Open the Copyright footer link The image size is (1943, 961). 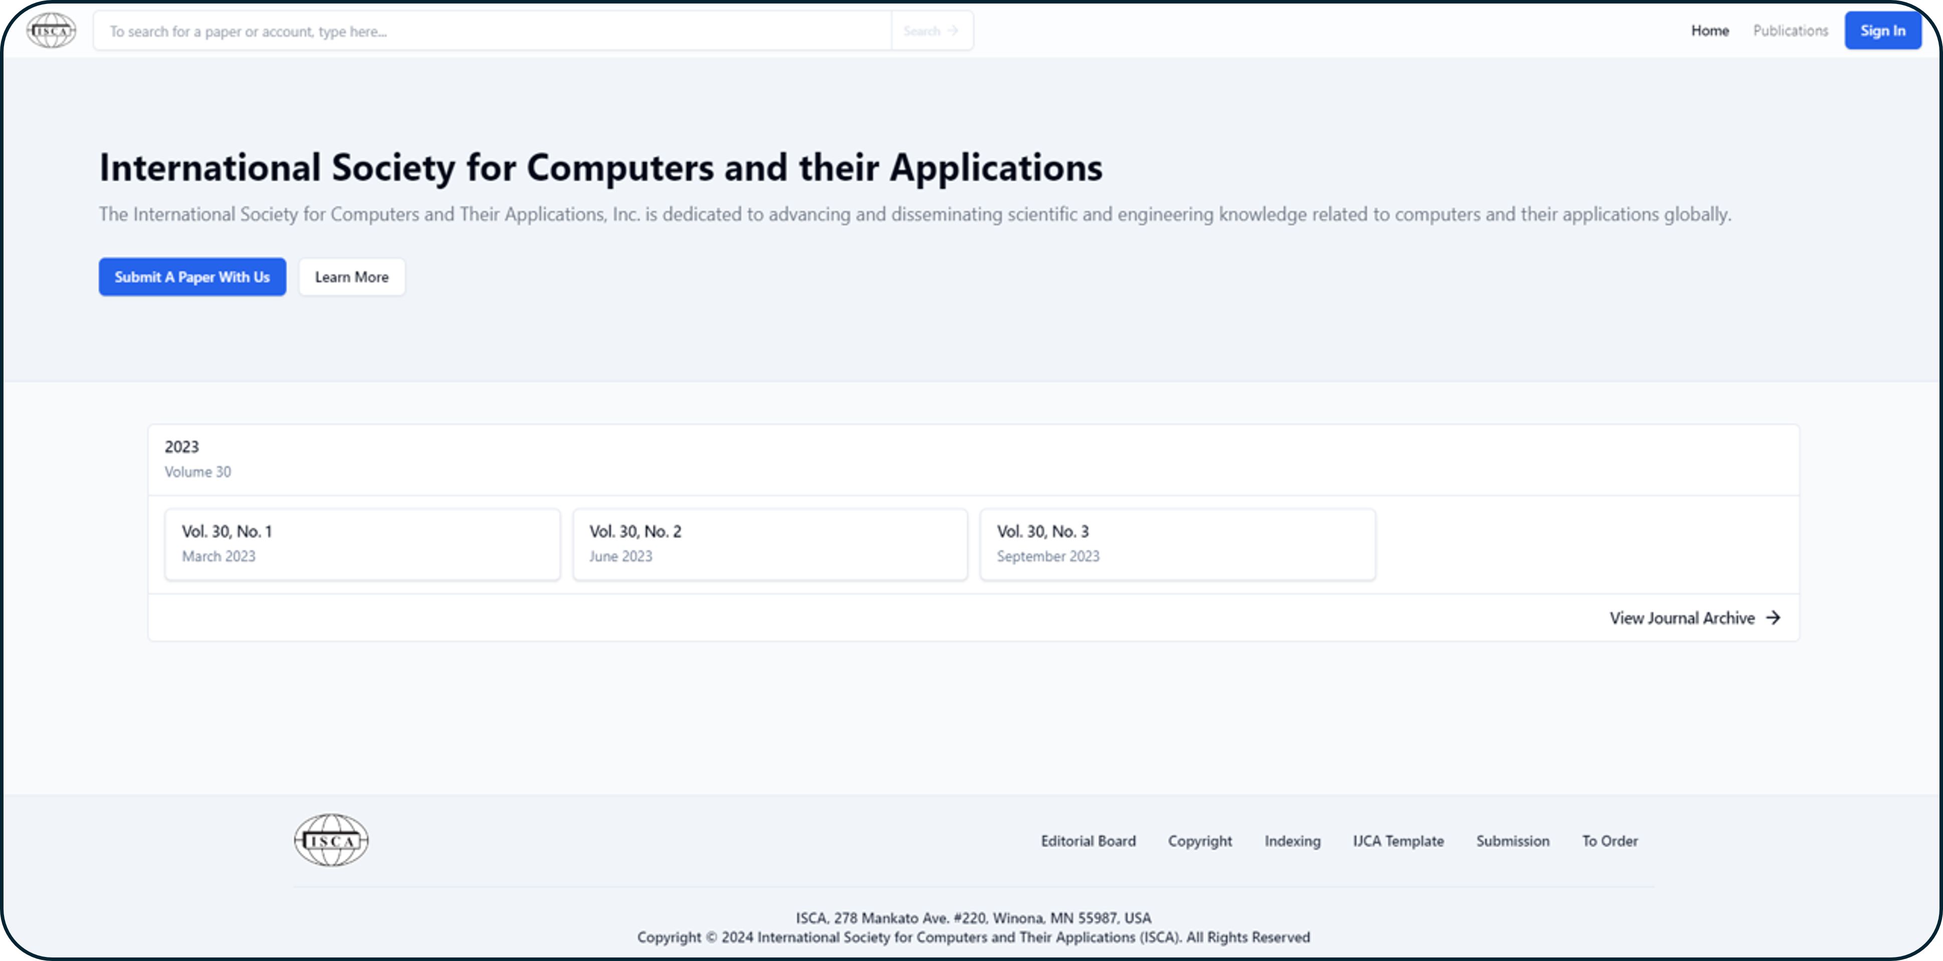coord(1199,841)
